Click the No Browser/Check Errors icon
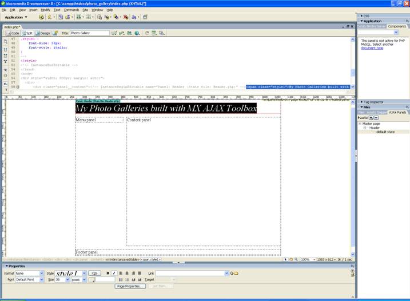This screenshot has width=410, height=301. click(114, 33)
